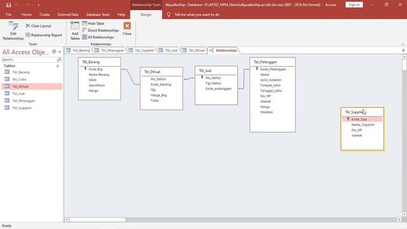The width and height of the screenshot is (407, 229).
Task: Open the Database Tools tab
Action: (98, 15)
